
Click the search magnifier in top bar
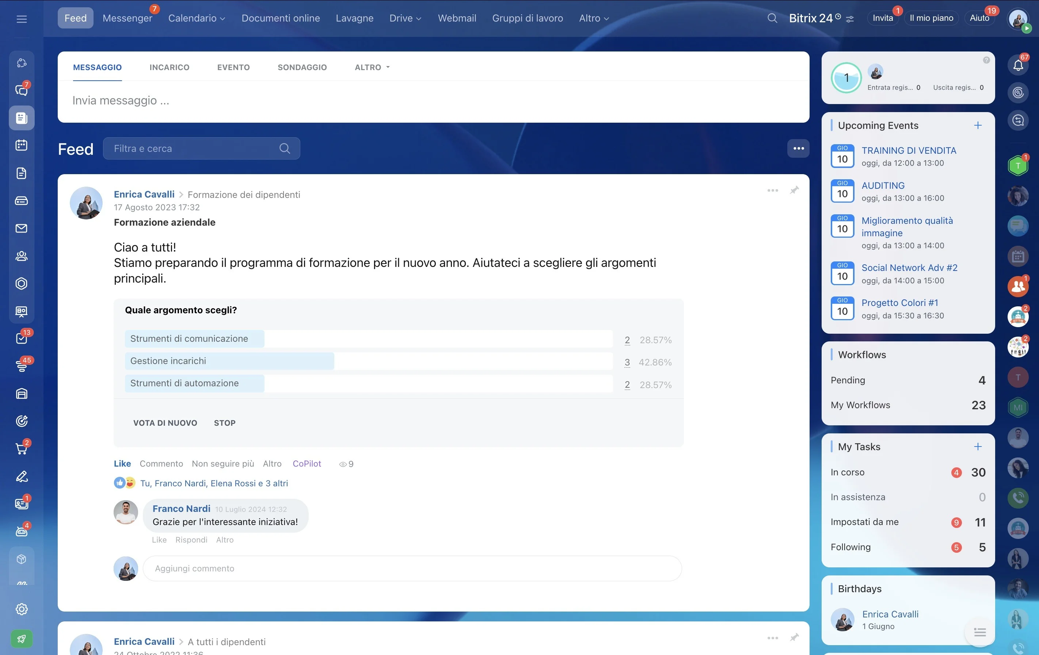pyautogui.click(x=772, y=18)
